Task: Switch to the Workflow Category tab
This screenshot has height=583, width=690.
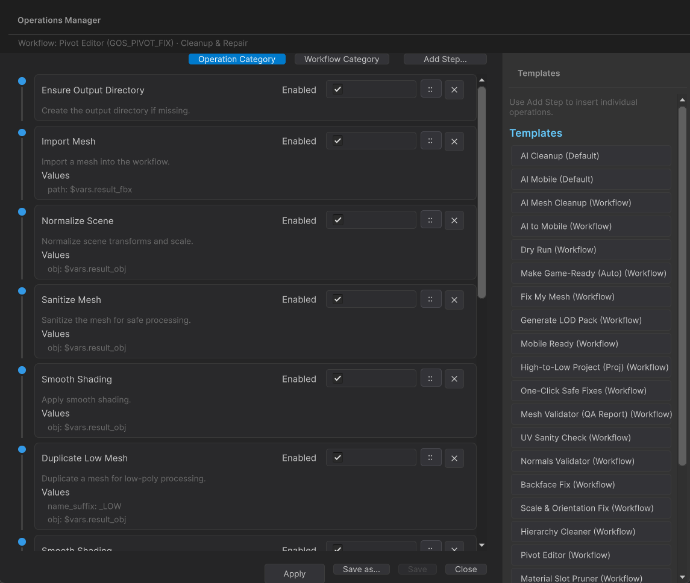Action: pos(342,59)
